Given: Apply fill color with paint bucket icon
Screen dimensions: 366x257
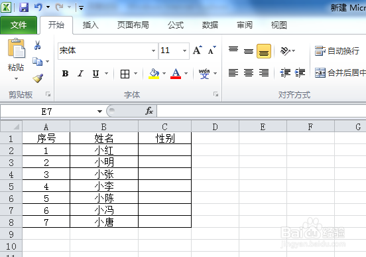Looking at the screenshot, I should (154, 74).
